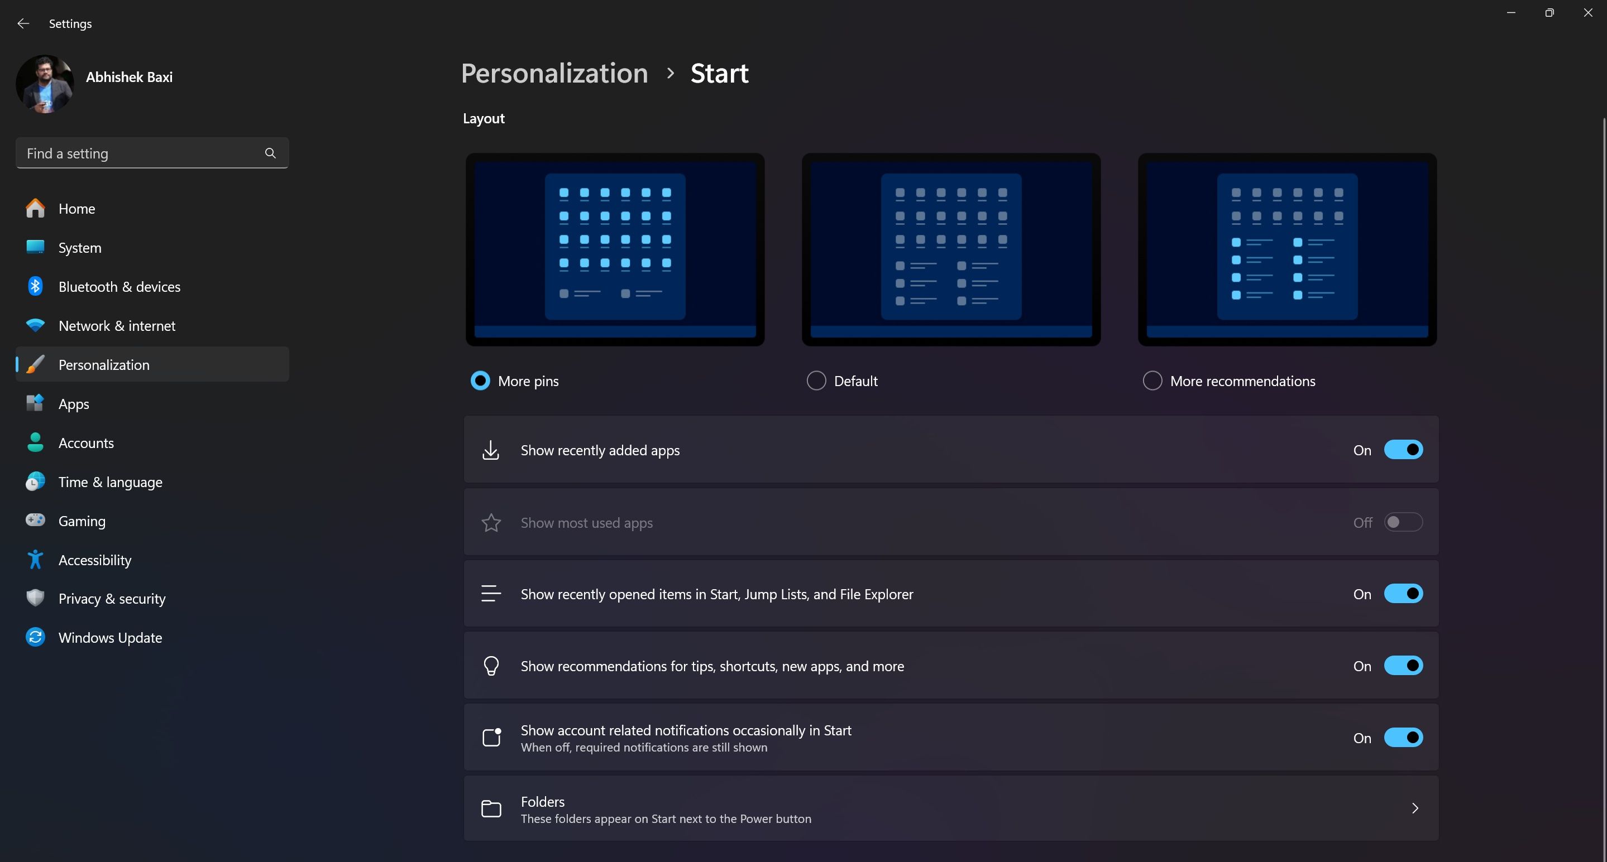
Task: Click the Bluetooth & devices icon
Action: pyautogui.click(x=36, y=286)
